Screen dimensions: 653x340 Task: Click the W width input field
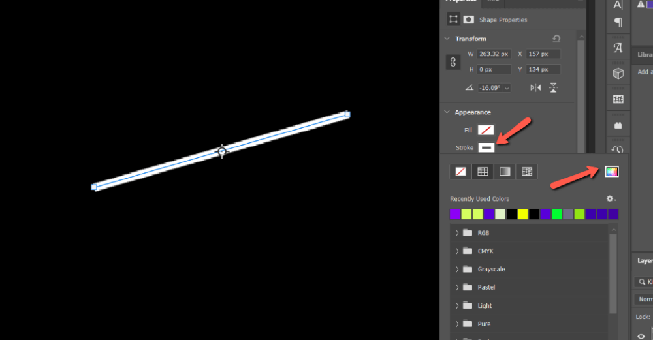coord(493,54)
